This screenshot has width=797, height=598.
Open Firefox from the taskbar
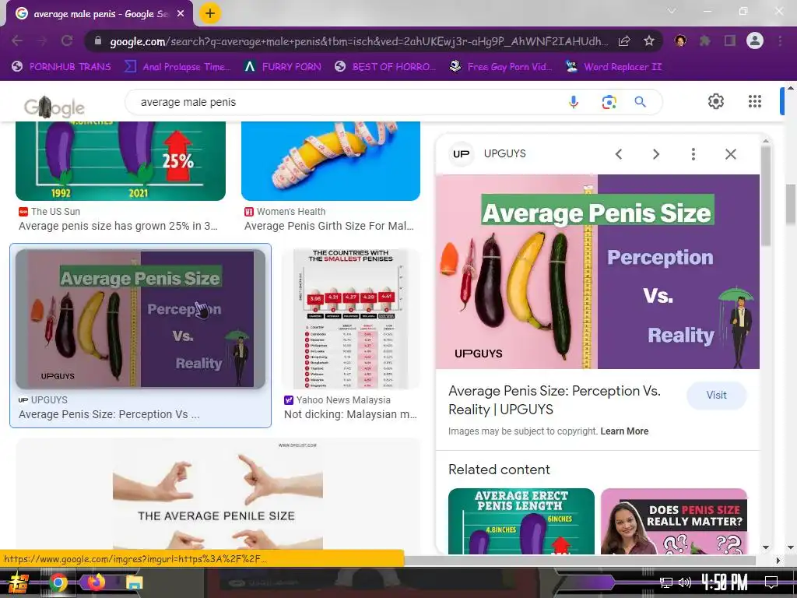pyautogui.click(x=96, y=582)
